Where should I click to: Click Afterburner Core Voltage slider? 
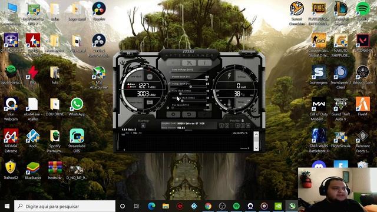[x=188, y=72]
